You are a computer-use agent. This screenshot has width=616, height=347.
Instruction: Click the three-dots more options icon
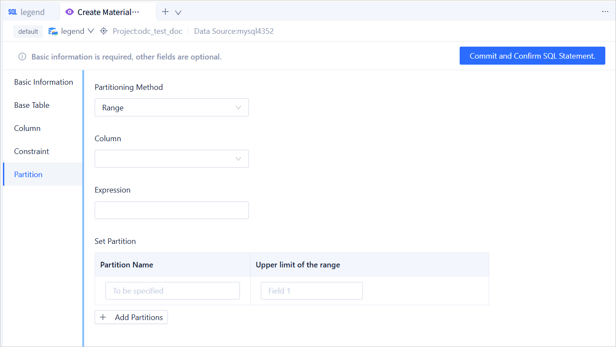[605, 12]
